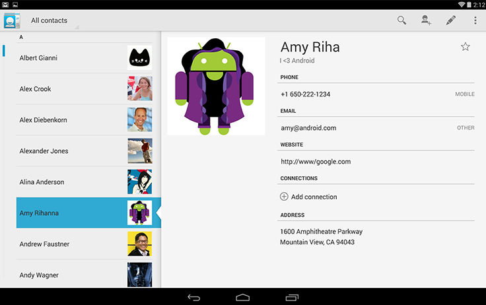Tap the Wi-Fi status icon
The height and width of the screenshot is (305, 486).
pos(462,5)
